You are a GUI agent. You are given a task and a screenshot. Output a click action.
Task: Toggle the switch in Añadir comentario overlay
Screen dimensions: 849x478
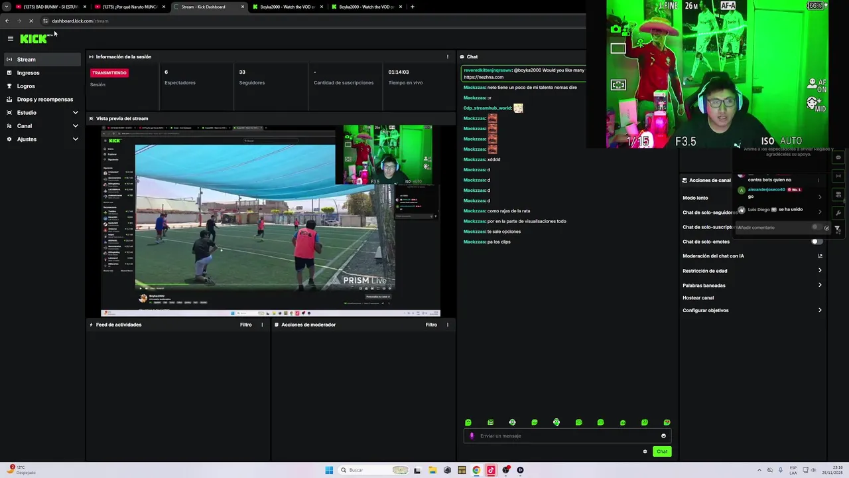[816, 228]
